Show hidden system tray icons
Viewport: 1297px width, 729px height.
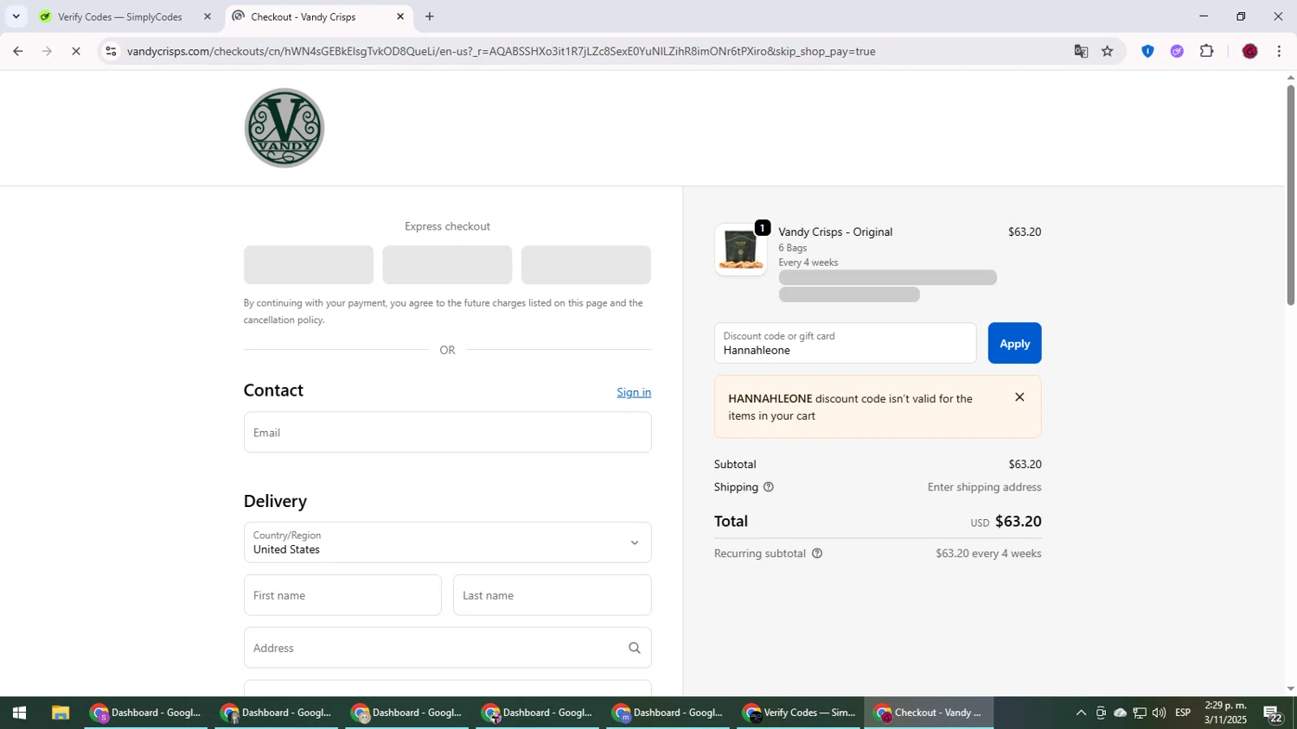[1081, 713]
